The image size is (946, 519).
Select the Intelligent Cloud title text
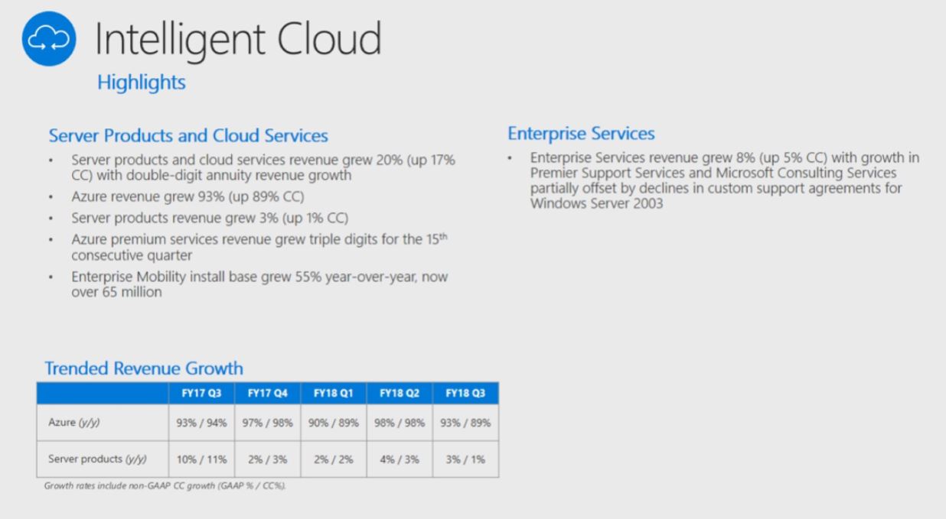238,41
